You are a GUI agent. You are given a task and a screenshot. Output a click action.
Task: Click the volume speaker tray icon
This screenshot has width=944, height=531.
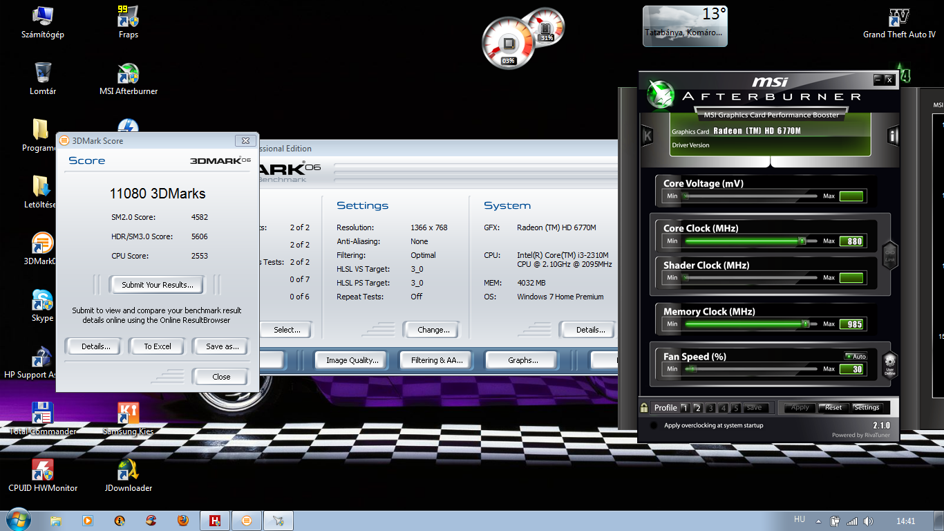click(869, 521)
